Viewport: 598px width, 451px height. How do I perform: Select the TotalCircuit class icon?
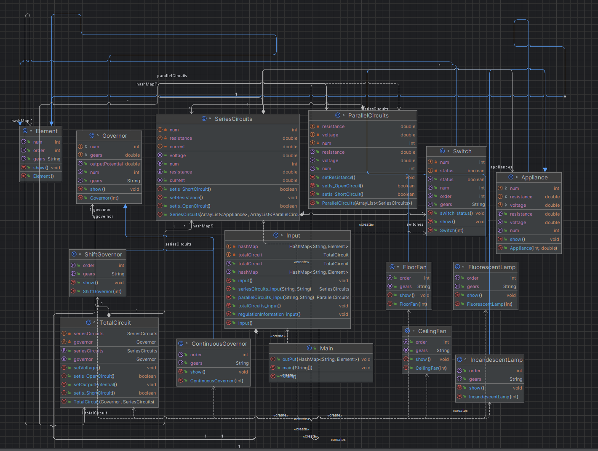(x=89, y=323)
